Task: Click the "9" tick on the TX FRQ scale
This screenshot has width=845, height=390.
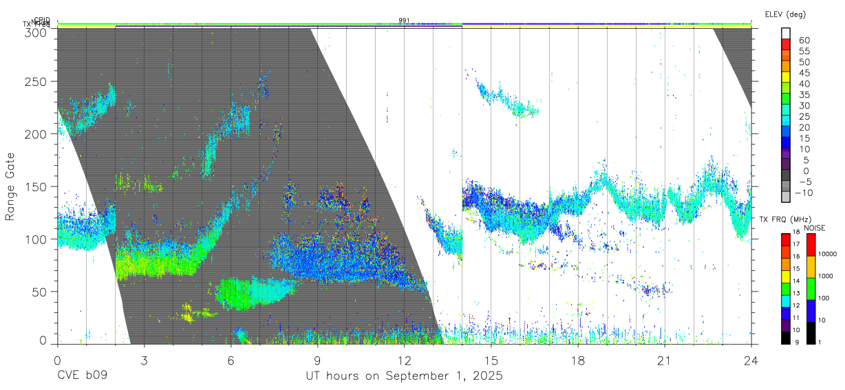Action: click(798, 343)
